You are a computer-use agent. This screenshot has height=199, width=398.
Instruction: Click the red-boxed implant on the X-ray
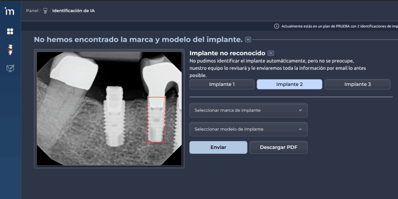click(x=157, y=120)
